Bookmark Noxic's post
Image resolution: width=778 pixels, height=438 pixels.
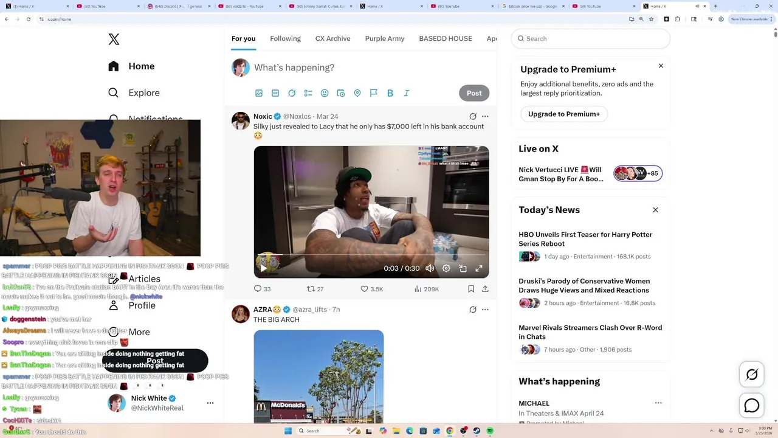(471, 289)
